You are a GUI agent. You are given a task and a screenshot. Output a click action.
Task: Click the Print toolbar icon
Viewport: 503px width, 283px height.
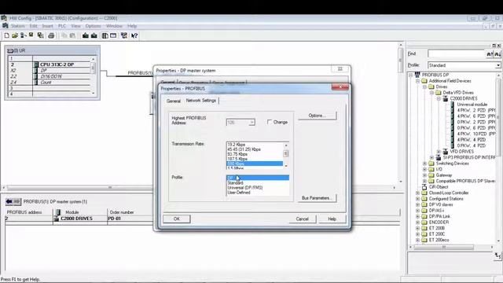[x=51, y=35]
